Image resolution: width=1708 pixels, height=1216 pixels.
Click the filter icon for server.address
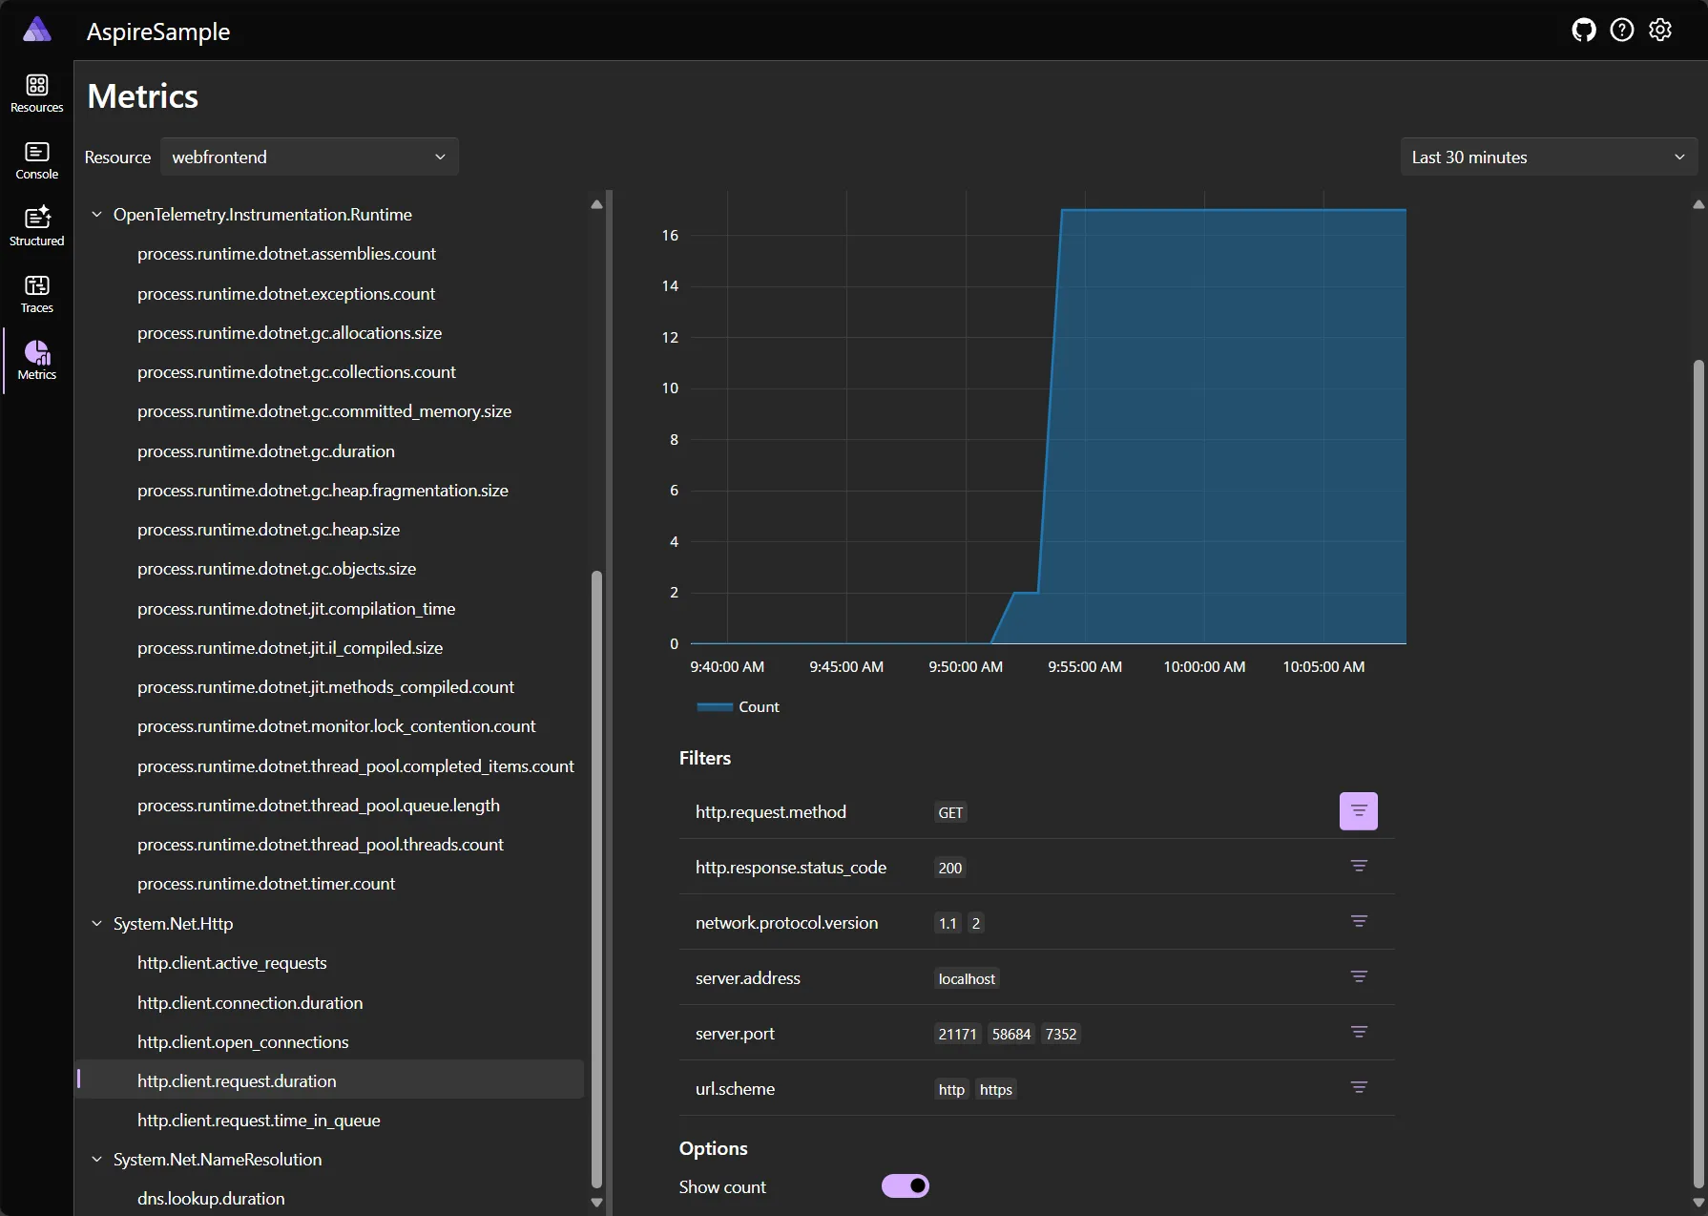click(x=1359, y=976)
